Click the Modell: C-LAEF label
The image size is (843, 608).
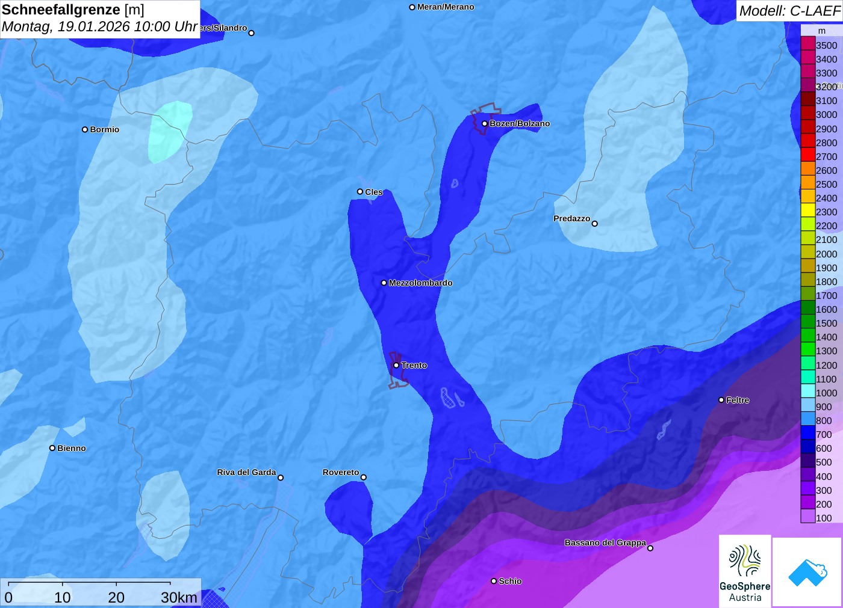pyautogui.click(x=789, y=11)
